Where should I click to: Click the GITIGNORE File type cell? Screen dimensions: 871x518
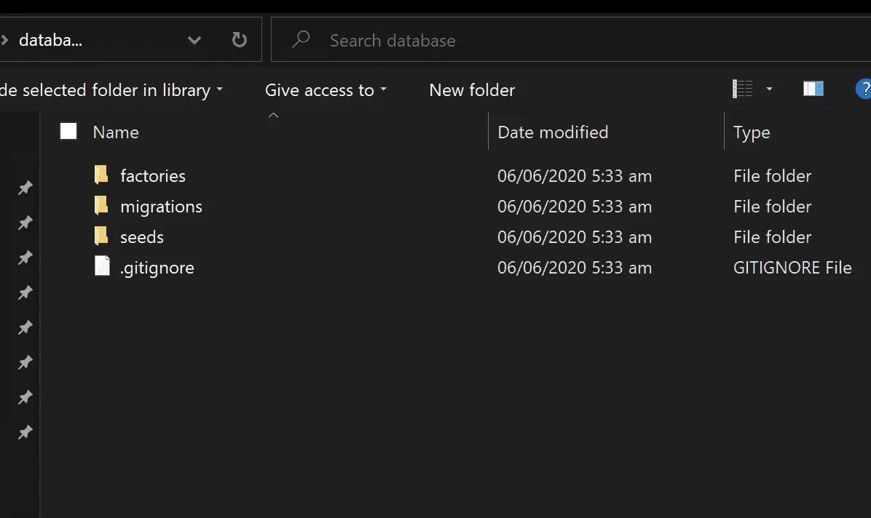[x=792, y=268]
